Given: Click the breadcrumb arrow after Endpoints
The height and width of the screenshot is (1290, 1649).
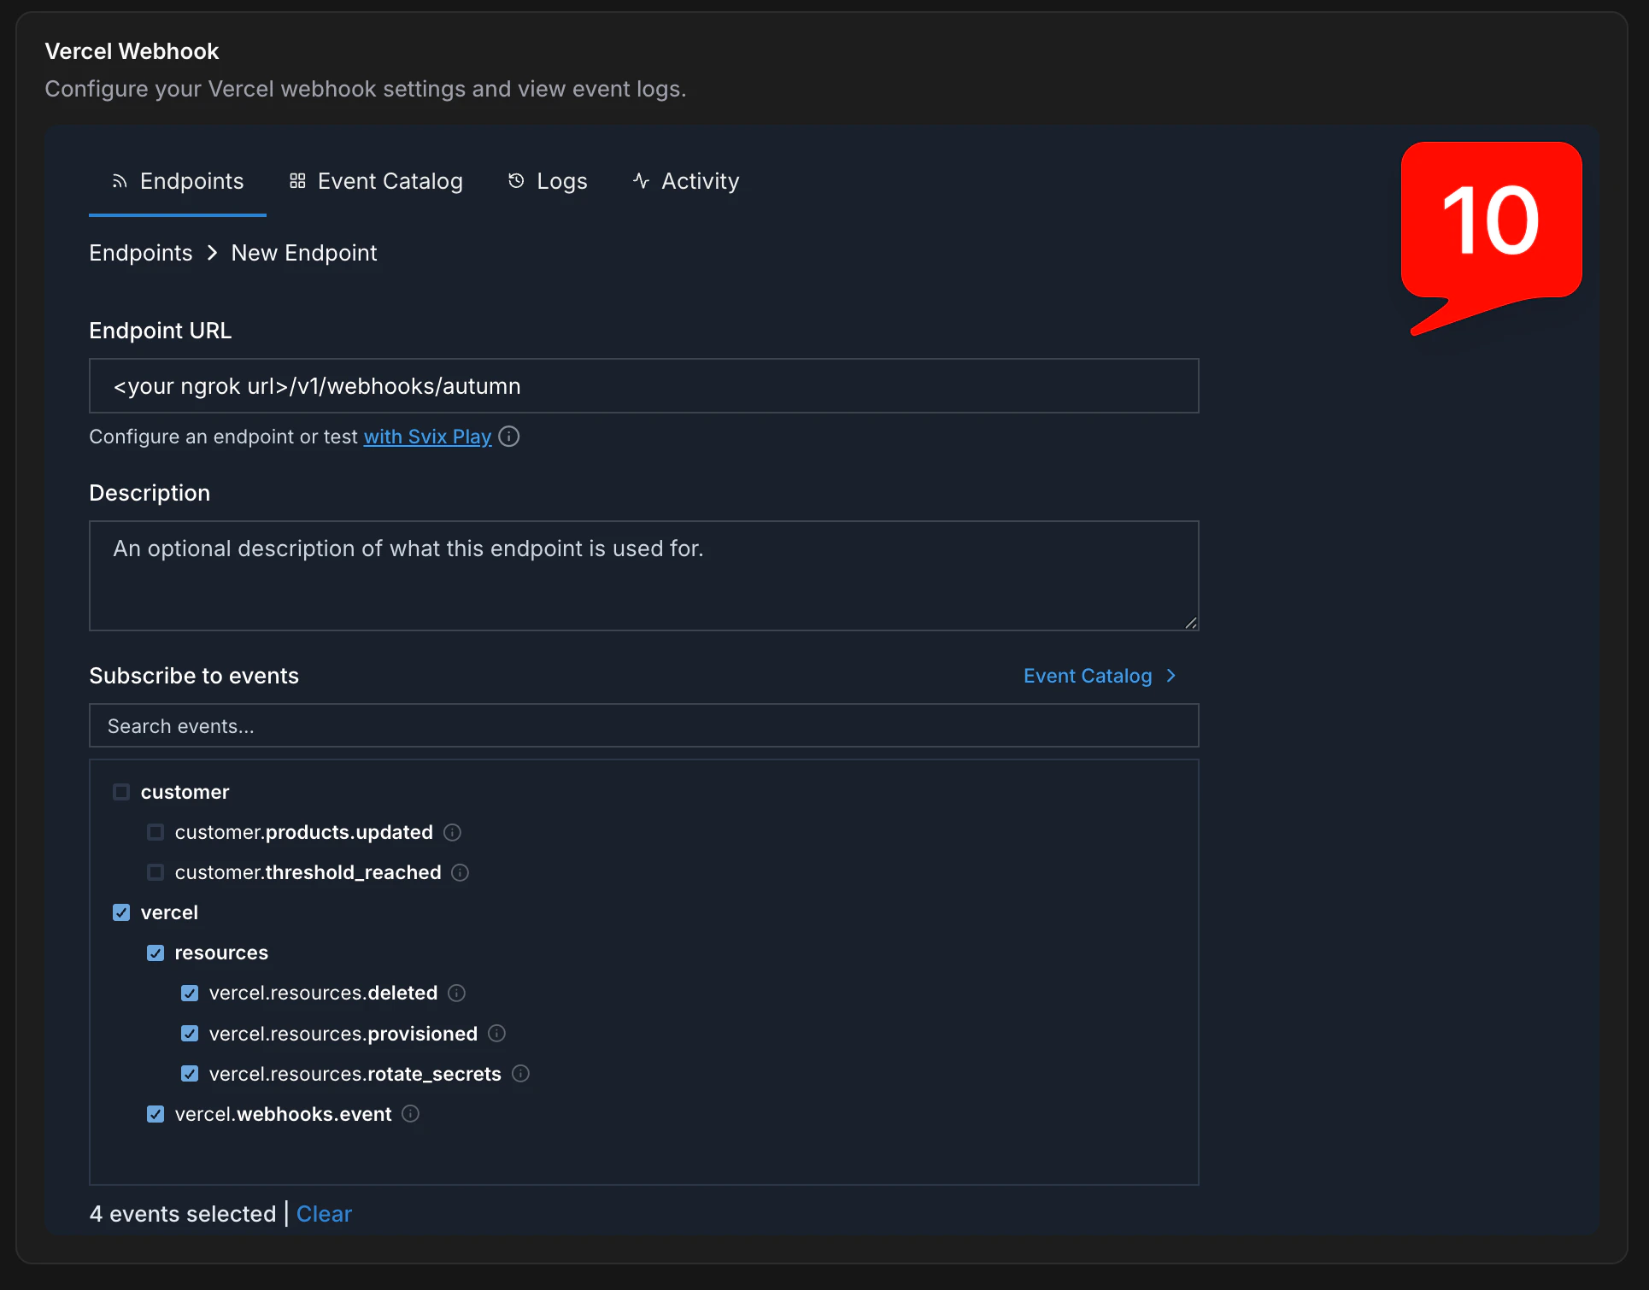Looking at the screenshot, I should pyautogui.click(x=211, y=253).
